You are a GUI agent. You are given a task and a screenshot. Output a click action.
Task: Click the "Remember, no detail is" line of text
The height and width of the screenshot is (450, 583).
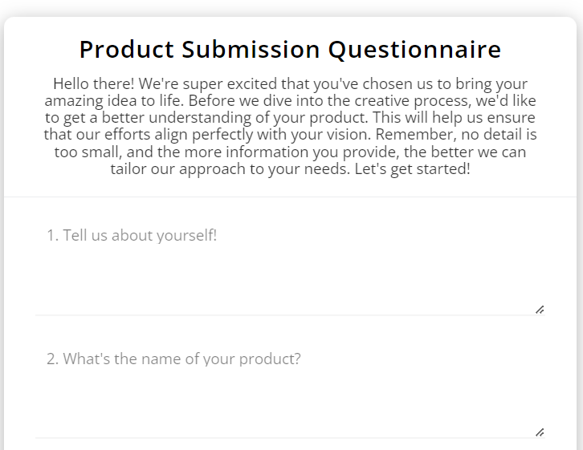456,135
